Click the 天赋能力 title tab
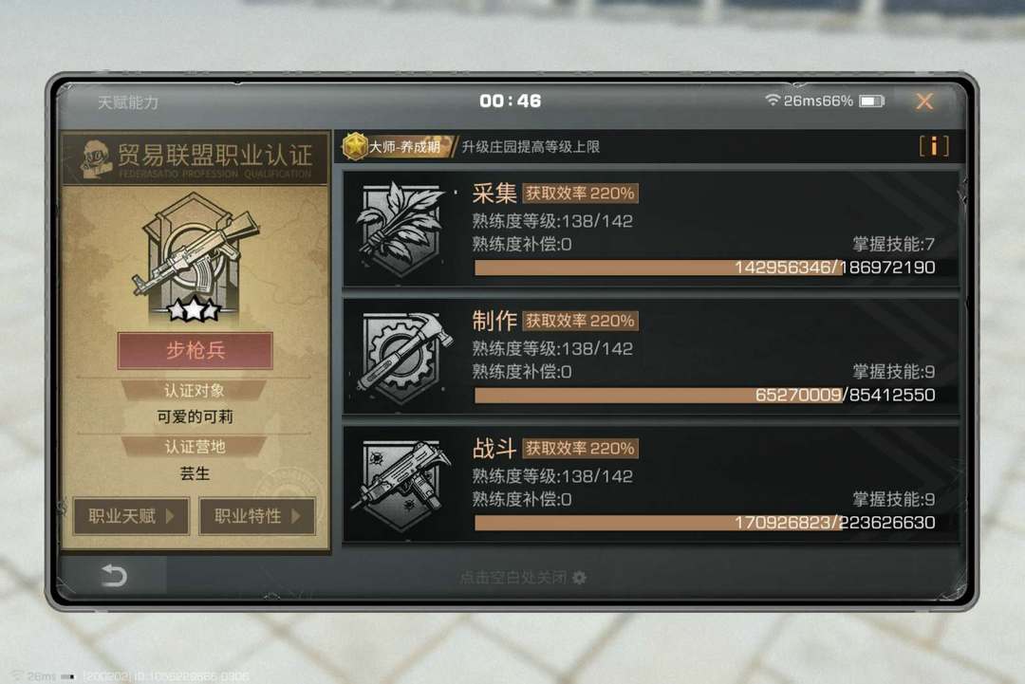The image size is (1025, 684). click(x=128, y=102)
